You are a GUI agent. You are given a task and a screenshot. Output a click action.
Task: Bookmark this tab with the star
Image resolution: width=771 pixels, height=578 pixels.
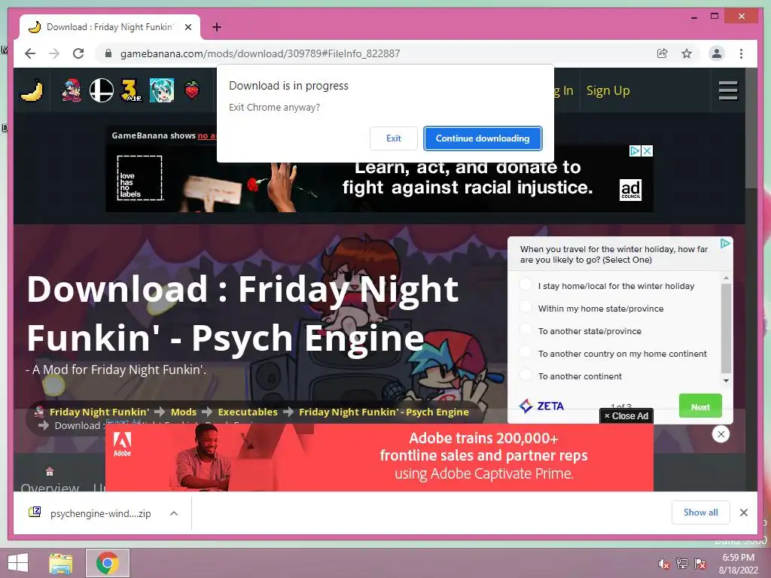pyautogui.click(x=687, y=53)
